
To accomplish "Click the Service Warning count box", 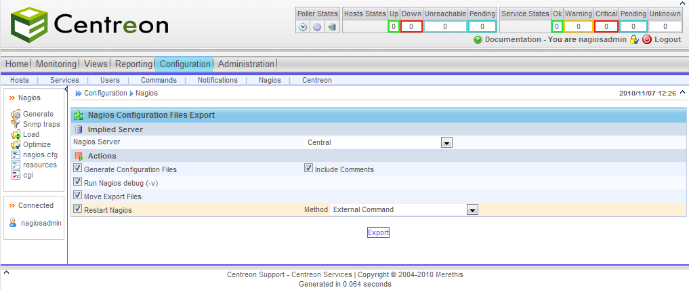I will point(579,27).
